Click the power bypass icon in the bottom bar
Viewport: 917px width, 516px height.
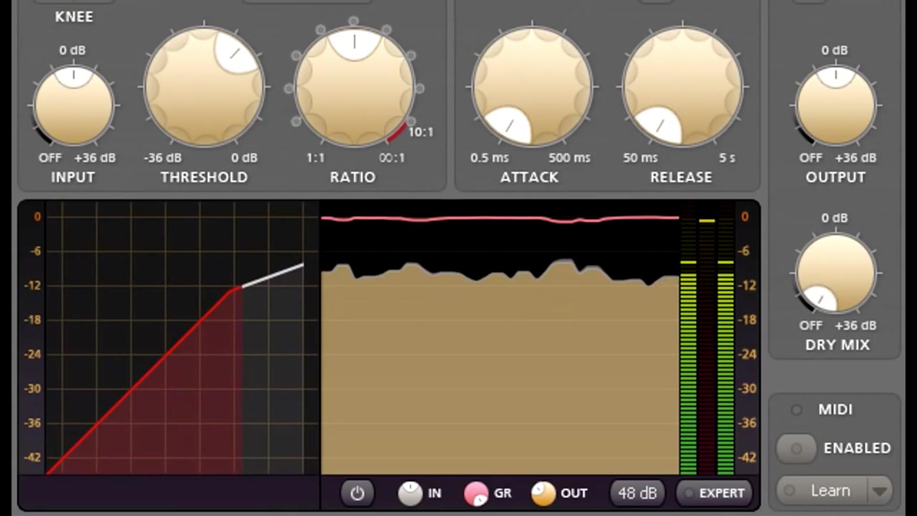click(358, 492)
